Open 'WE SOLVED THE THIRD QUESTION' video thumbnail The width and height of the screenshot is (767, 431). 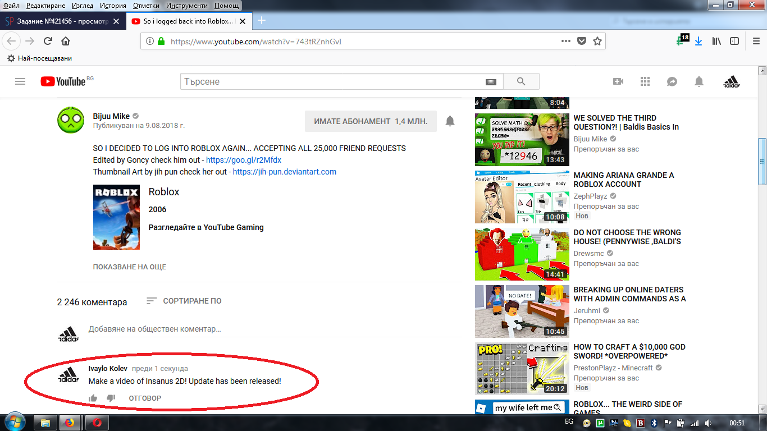[522, 139]
